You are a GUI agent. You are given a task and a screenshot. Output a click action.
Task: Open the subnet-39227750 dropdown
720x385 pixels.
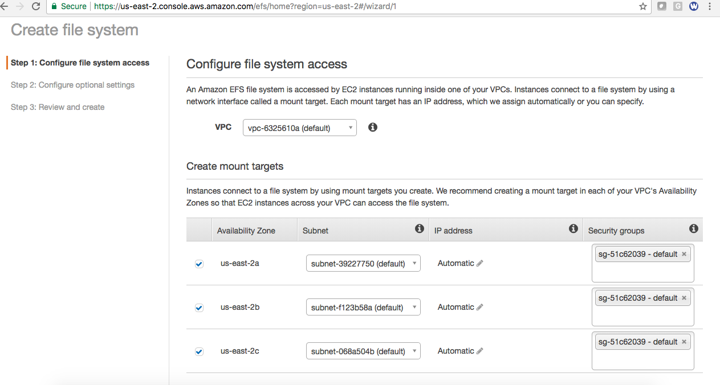pyautogui.click(x=363, y=263)
